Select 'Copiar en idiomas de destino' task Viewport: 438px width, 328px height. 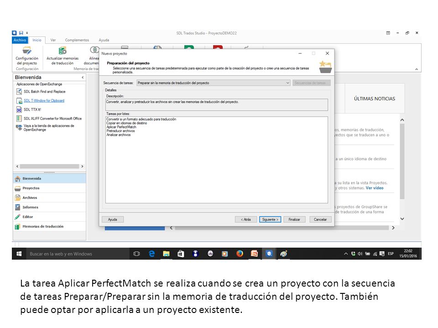[126, 123]
